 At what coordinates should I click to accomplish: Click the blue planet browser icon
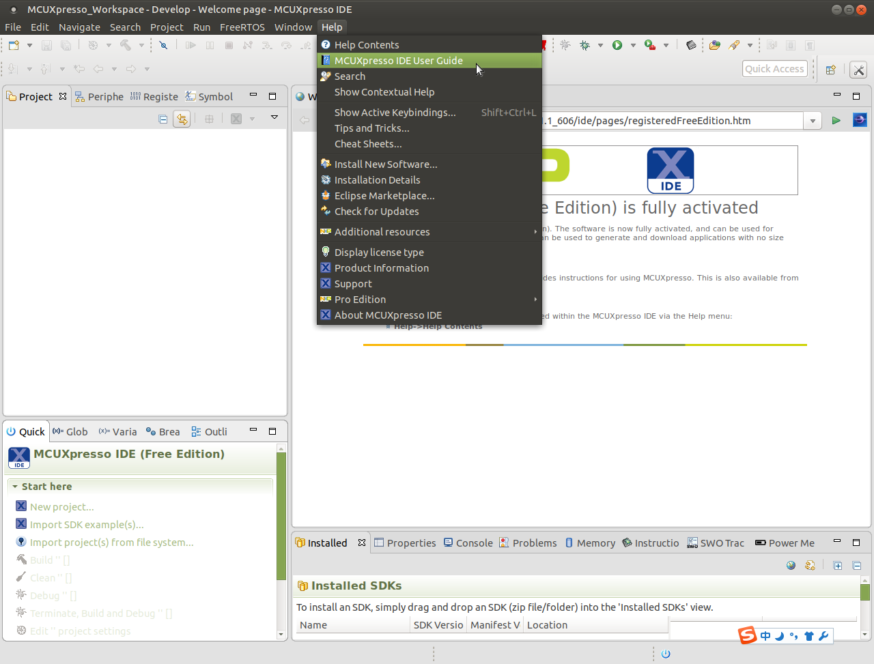coord(860,121)
